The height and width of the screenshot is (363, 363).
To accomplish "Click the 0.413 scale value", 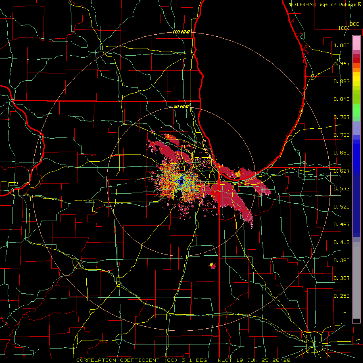I will click(x=342, y=242).
